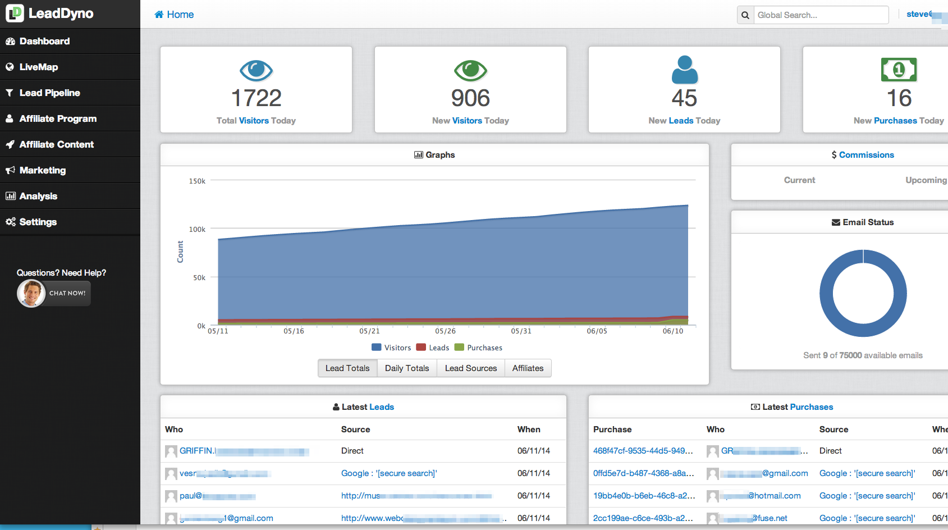Click the green dollar bill Purchases icon
The width and height of the screenshot is (948, 530).
899,70
